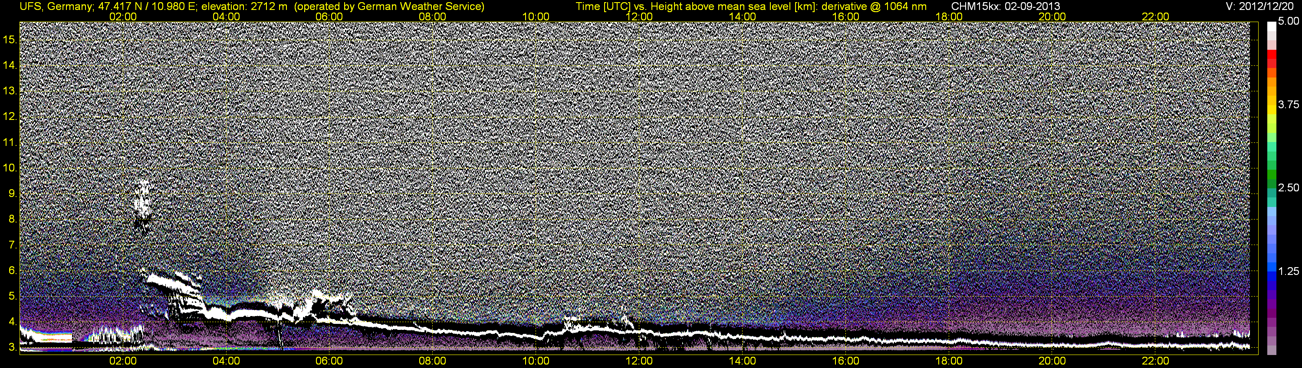Click bottom time axis label 18:00
This screenshot has width=1302, height=368.
click(949, 361)
